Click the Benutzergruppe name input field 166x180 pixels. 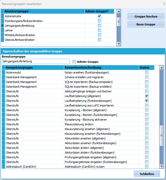coord(36,61)
